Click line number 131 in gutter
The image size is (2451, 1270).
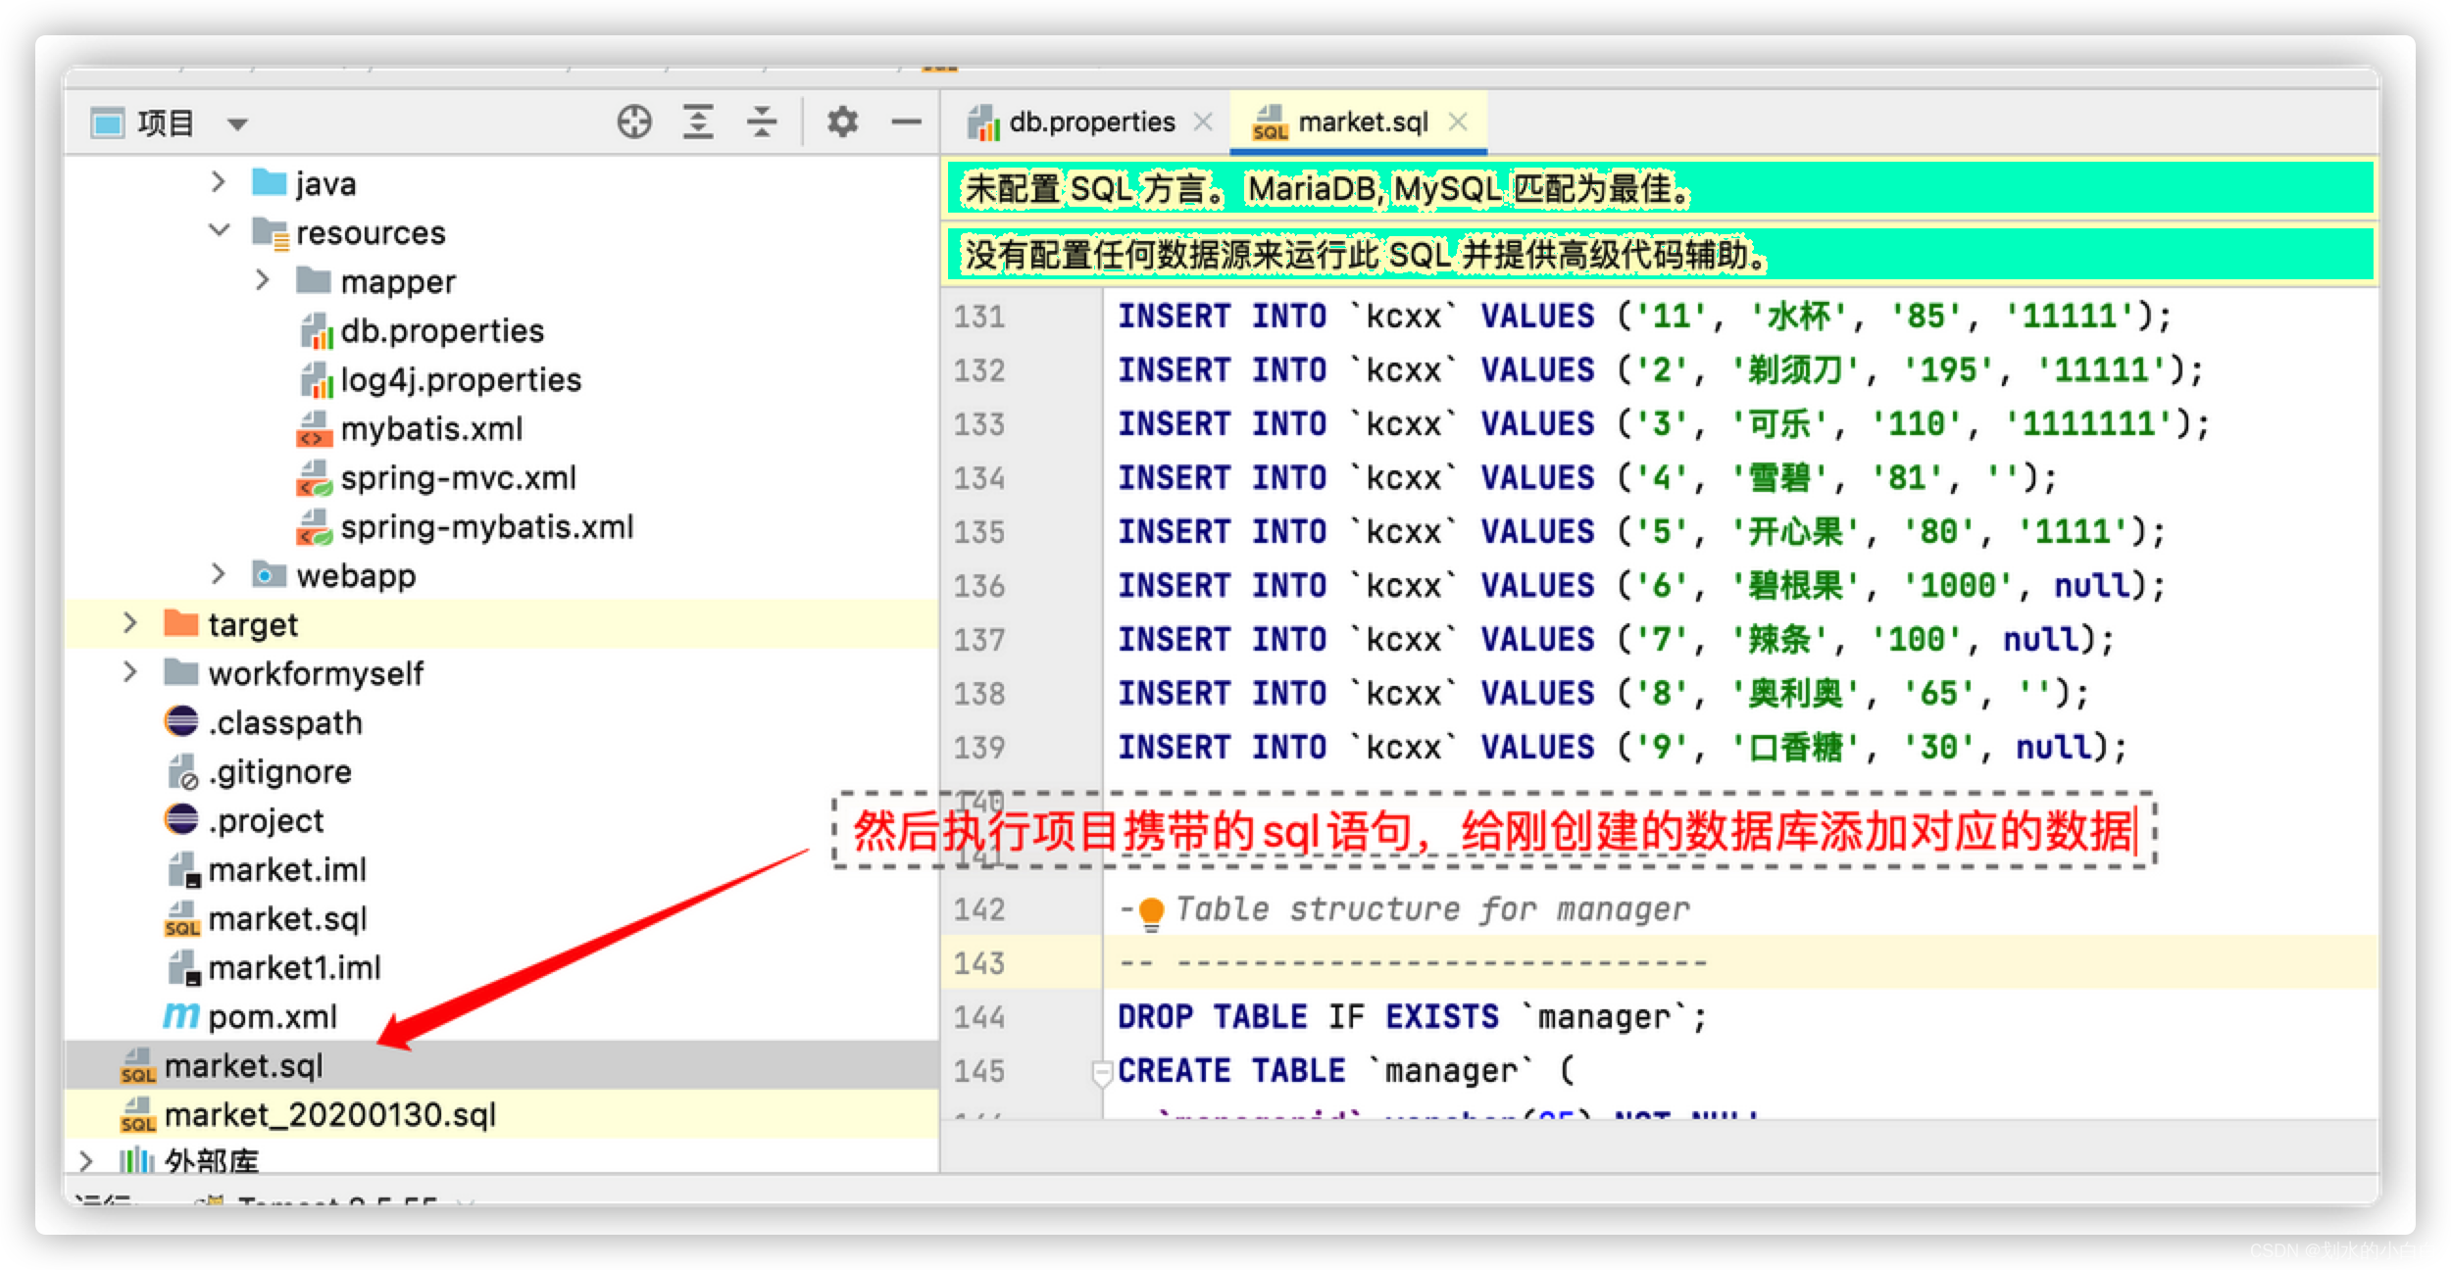pos(978,317)
